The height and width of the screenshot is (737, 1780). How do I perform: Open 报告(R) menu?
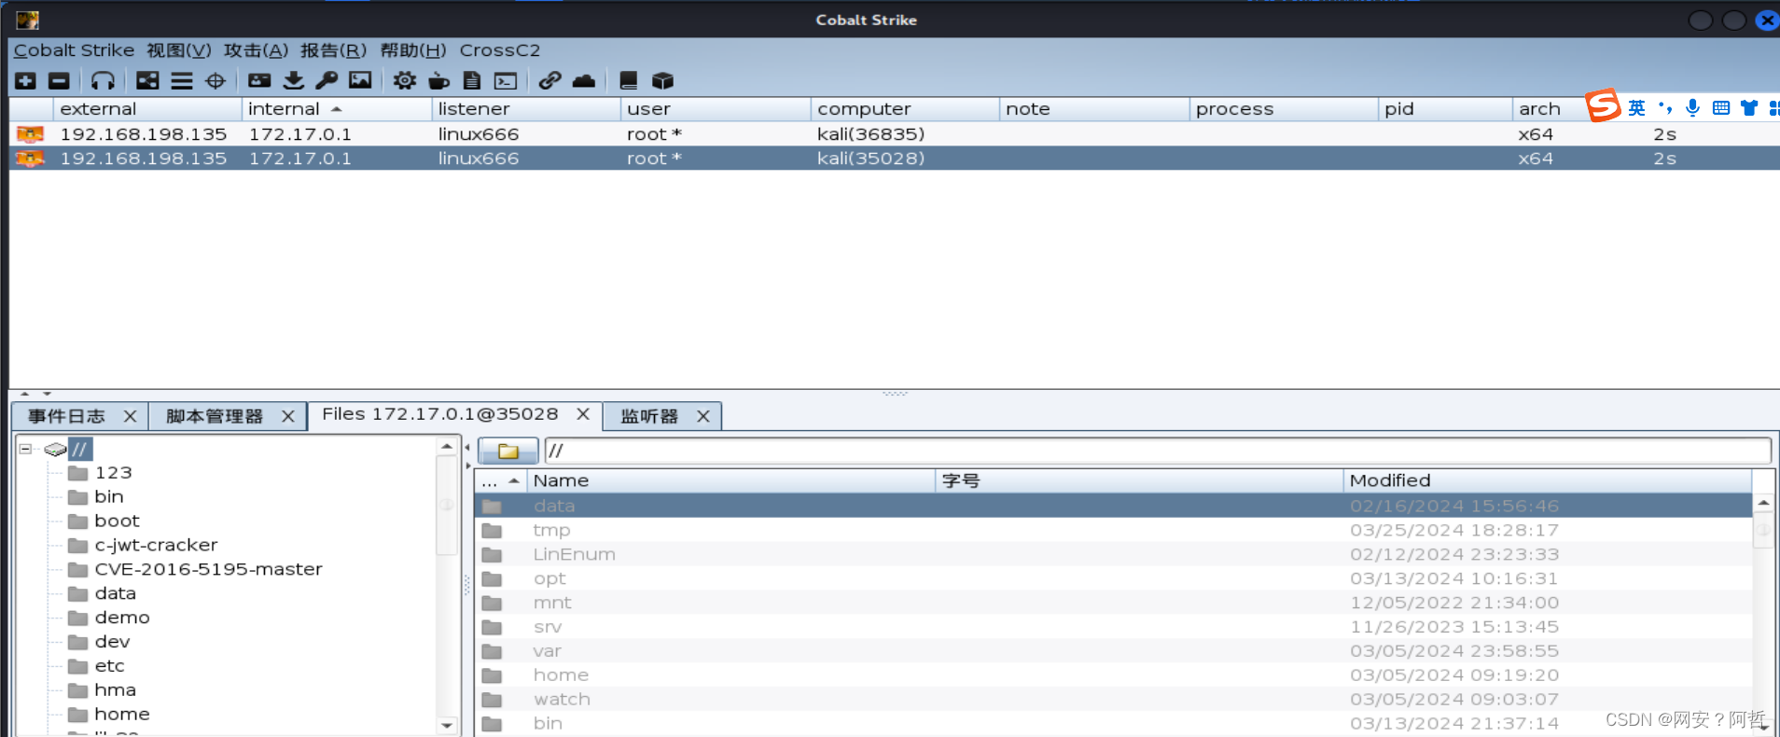pos(334,50)
